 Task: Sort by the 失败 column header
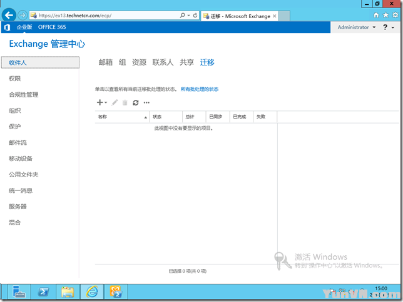point(265,117)
